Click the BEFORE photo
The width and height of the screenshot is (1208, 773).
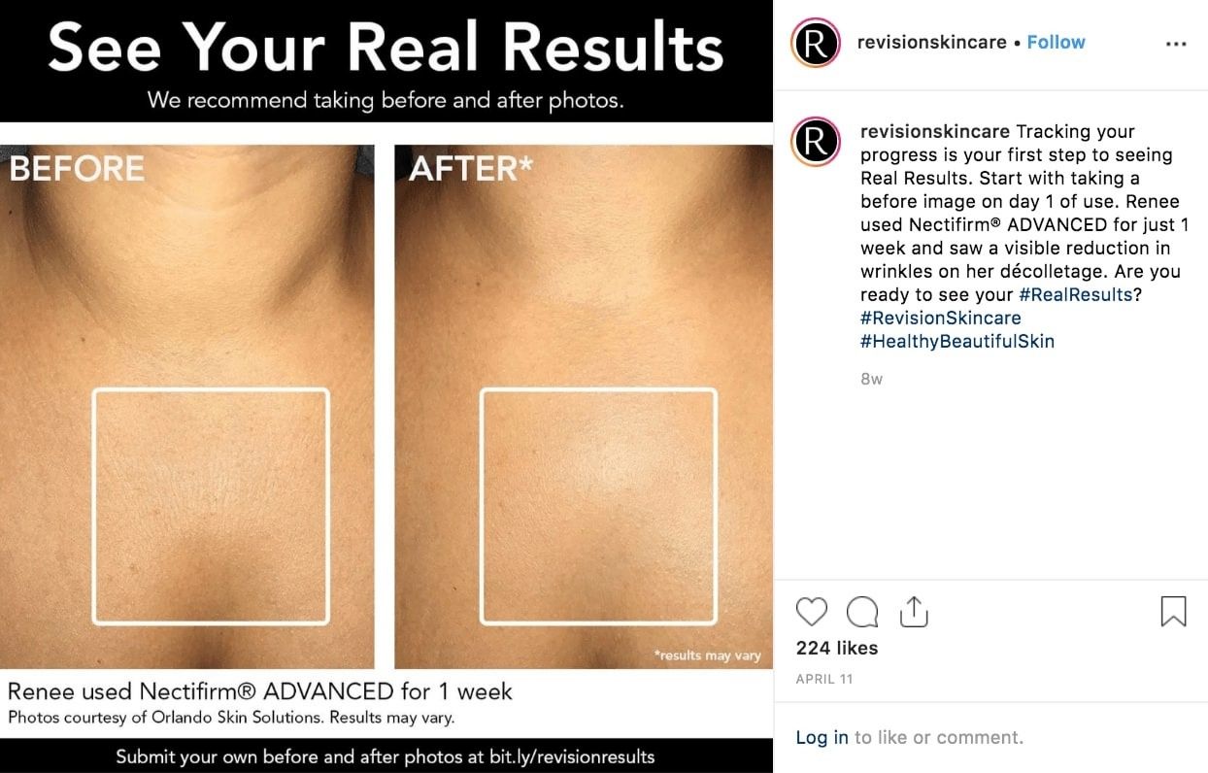pos(187,406)
